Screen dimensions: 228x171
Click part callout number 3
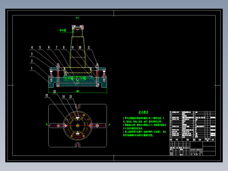coord(32,54)
